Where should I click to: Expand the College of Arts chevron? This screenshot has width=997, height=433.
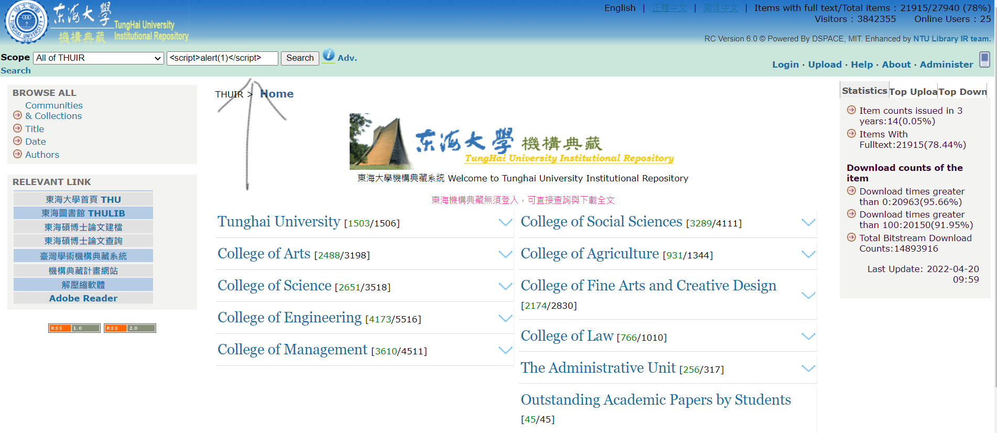pos(505,254)
